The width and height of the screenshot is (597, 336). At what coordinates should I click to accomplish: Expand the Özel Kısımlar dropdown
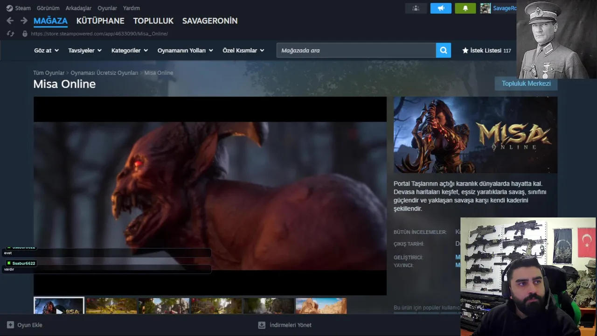tap(243, 50)
